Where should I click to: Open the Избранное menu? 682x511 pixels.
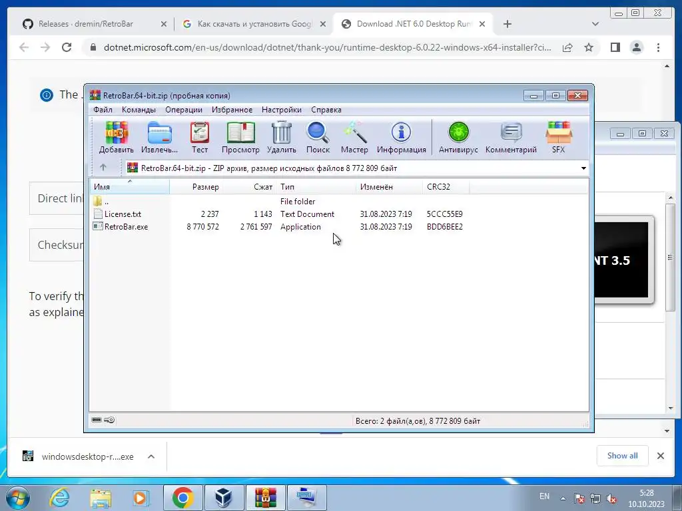pyautogui.click(x=232, y=110)
